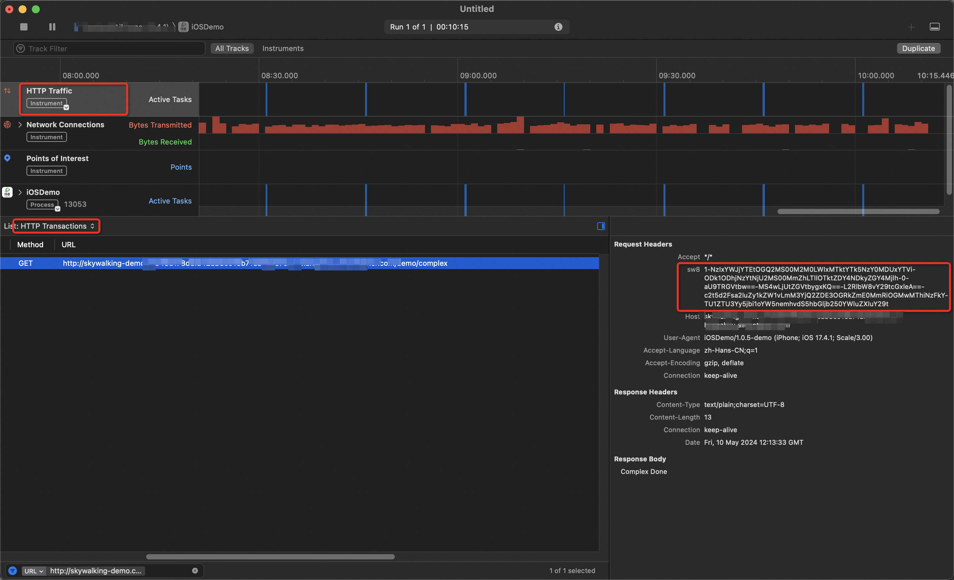Image resolution: width=954 pixels, height=580 pixels.
Task: Click the Duplicate button
Action: point(918,48)
